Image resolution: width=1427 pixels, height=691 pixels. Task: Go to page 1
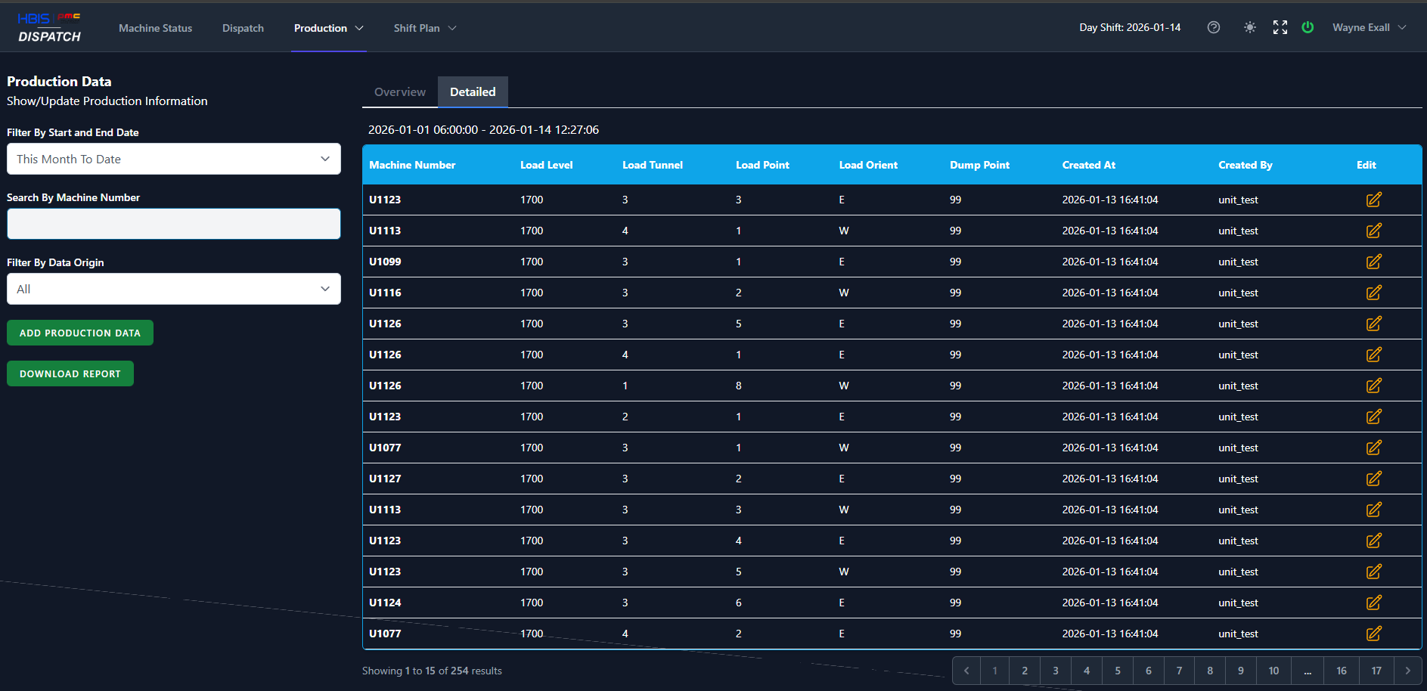click(995, 671)
